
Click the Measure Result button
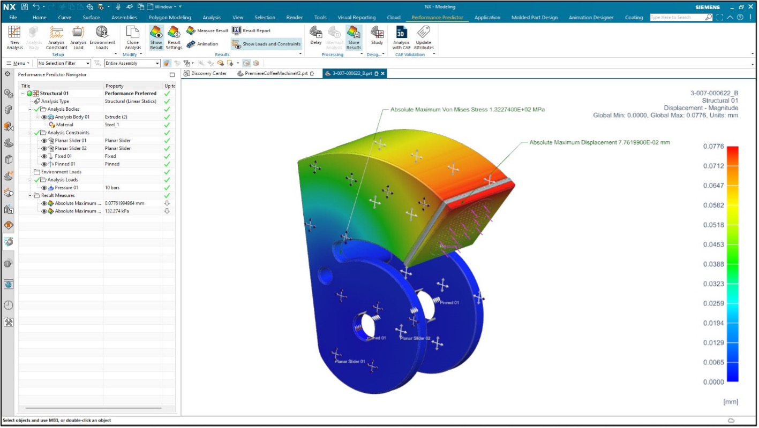pos(208,31)
